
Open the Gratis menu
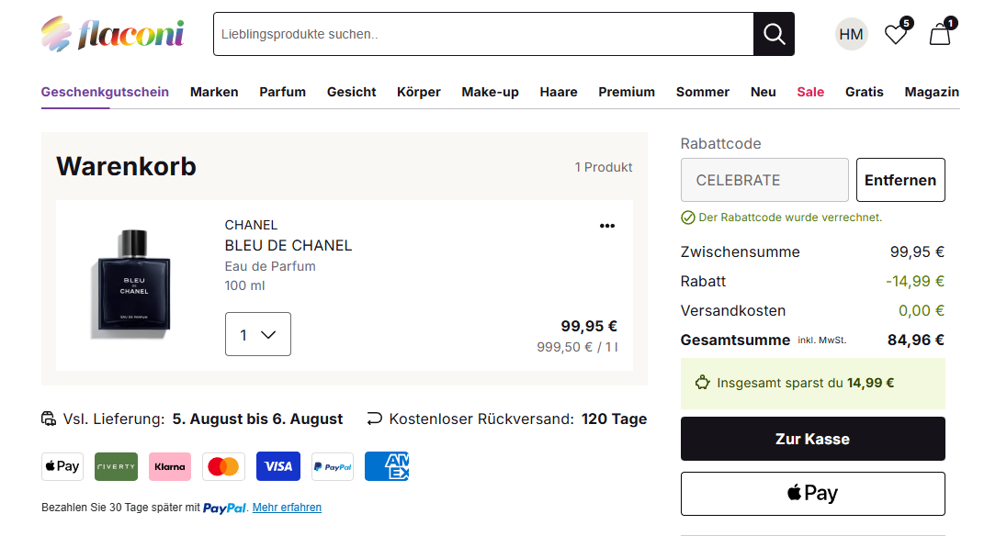click(865, 92)
